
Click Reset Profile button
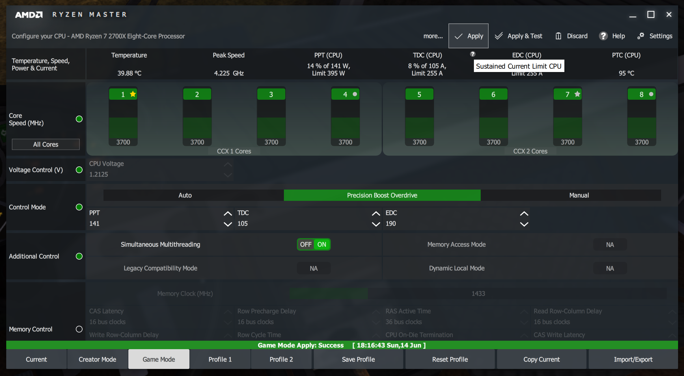[x=450, y=359]
